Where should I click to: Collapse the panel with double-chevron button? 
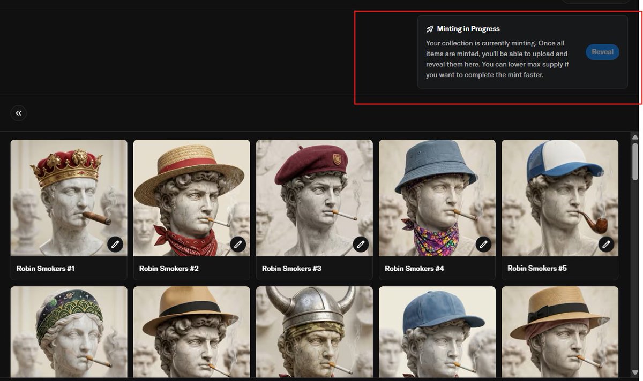click(x=19, y=113)
